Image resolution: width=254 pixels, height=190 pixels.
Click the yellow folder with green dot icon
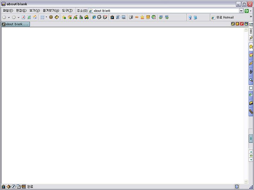tap(87, 17)
